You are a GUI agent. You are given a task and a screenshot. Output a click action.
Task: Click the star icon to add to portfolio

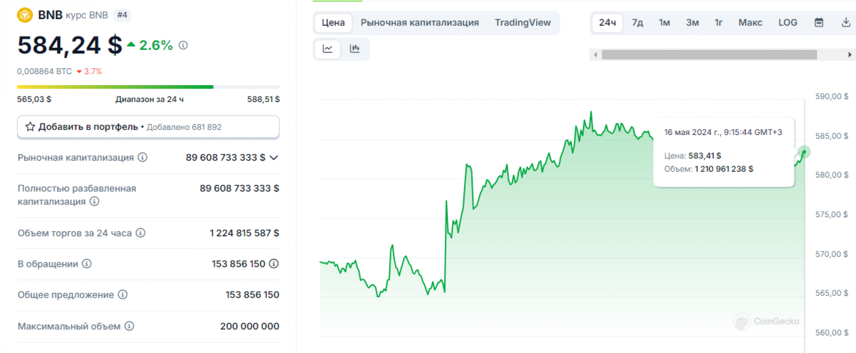tap(30, 127)
